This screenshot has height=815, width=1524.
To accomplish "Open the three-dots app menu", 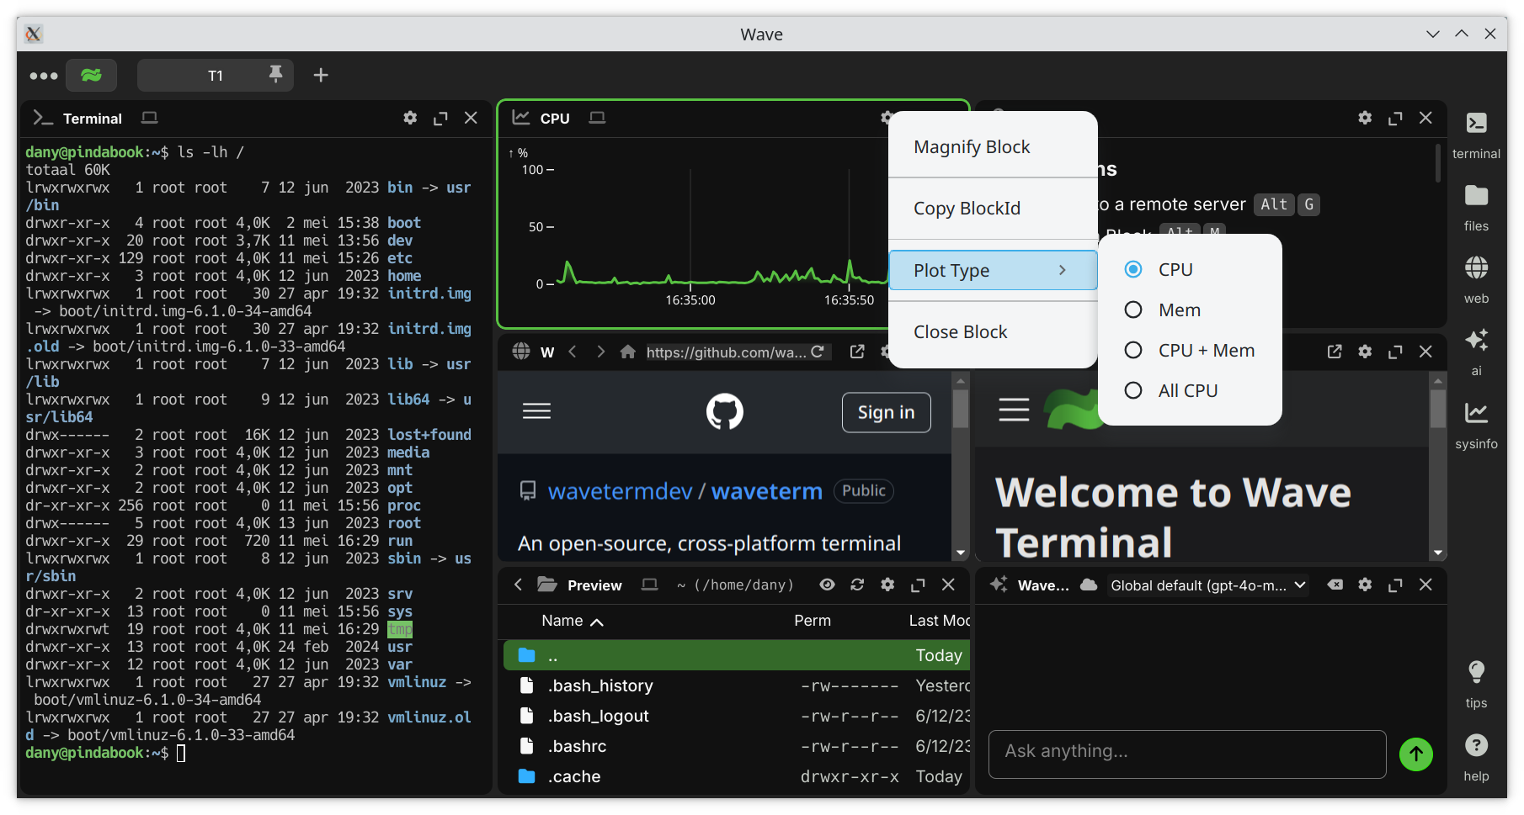I will [43, 76].
